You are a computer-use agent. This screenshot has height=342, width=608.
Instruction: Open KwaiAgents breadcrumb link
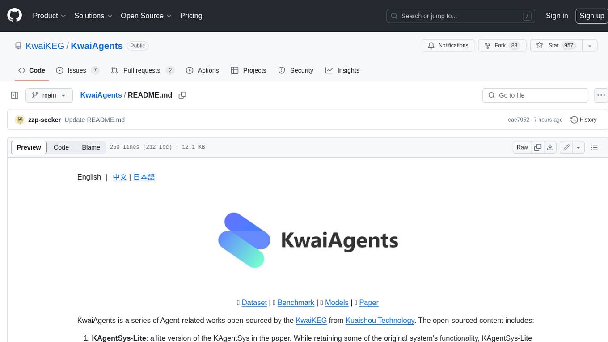click(101, 95)
